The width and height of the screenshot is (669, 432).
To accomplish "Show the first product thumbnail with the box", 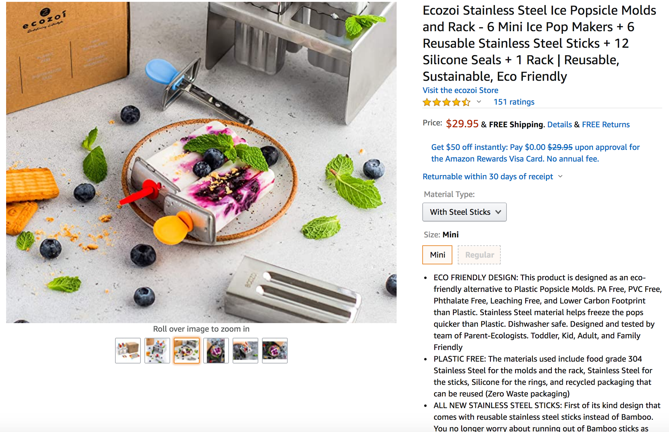I will pyautogui.click(x=128, y=351).
